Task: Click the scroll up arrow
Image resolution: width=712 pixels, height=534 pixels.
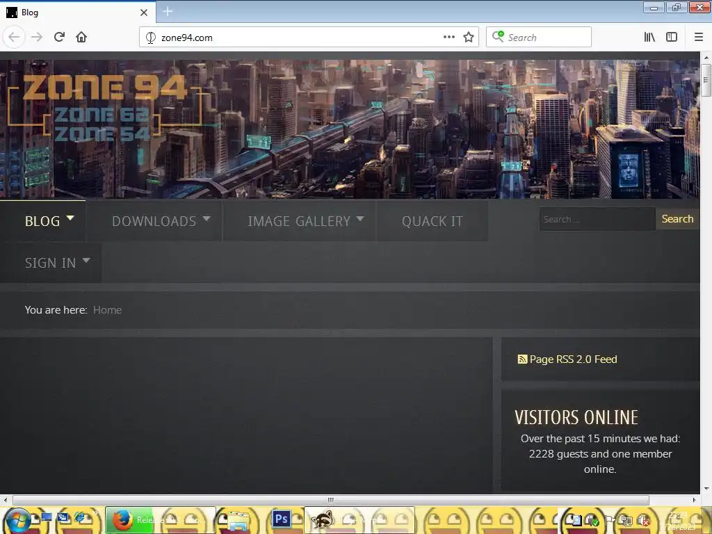Action: [706, 58]
